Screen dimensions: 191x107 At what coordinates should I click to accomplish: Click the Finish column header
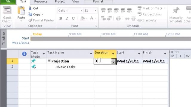pos(155,54)
